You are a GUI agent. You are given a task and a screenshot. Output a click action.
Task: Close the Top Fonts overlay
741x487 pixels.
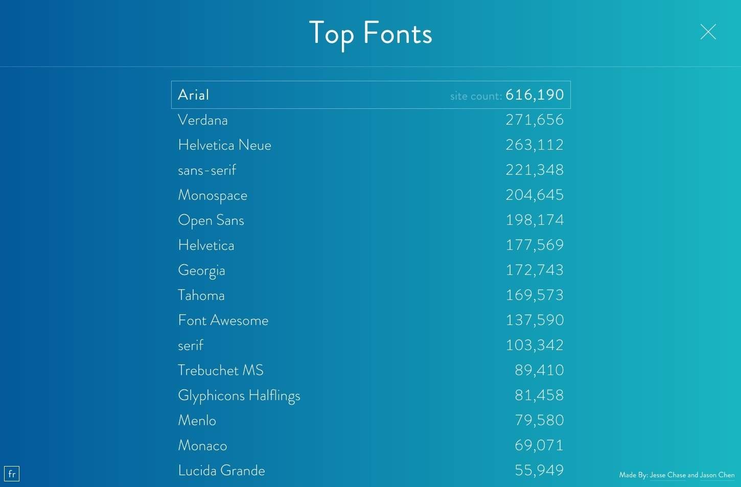[708, 32]
